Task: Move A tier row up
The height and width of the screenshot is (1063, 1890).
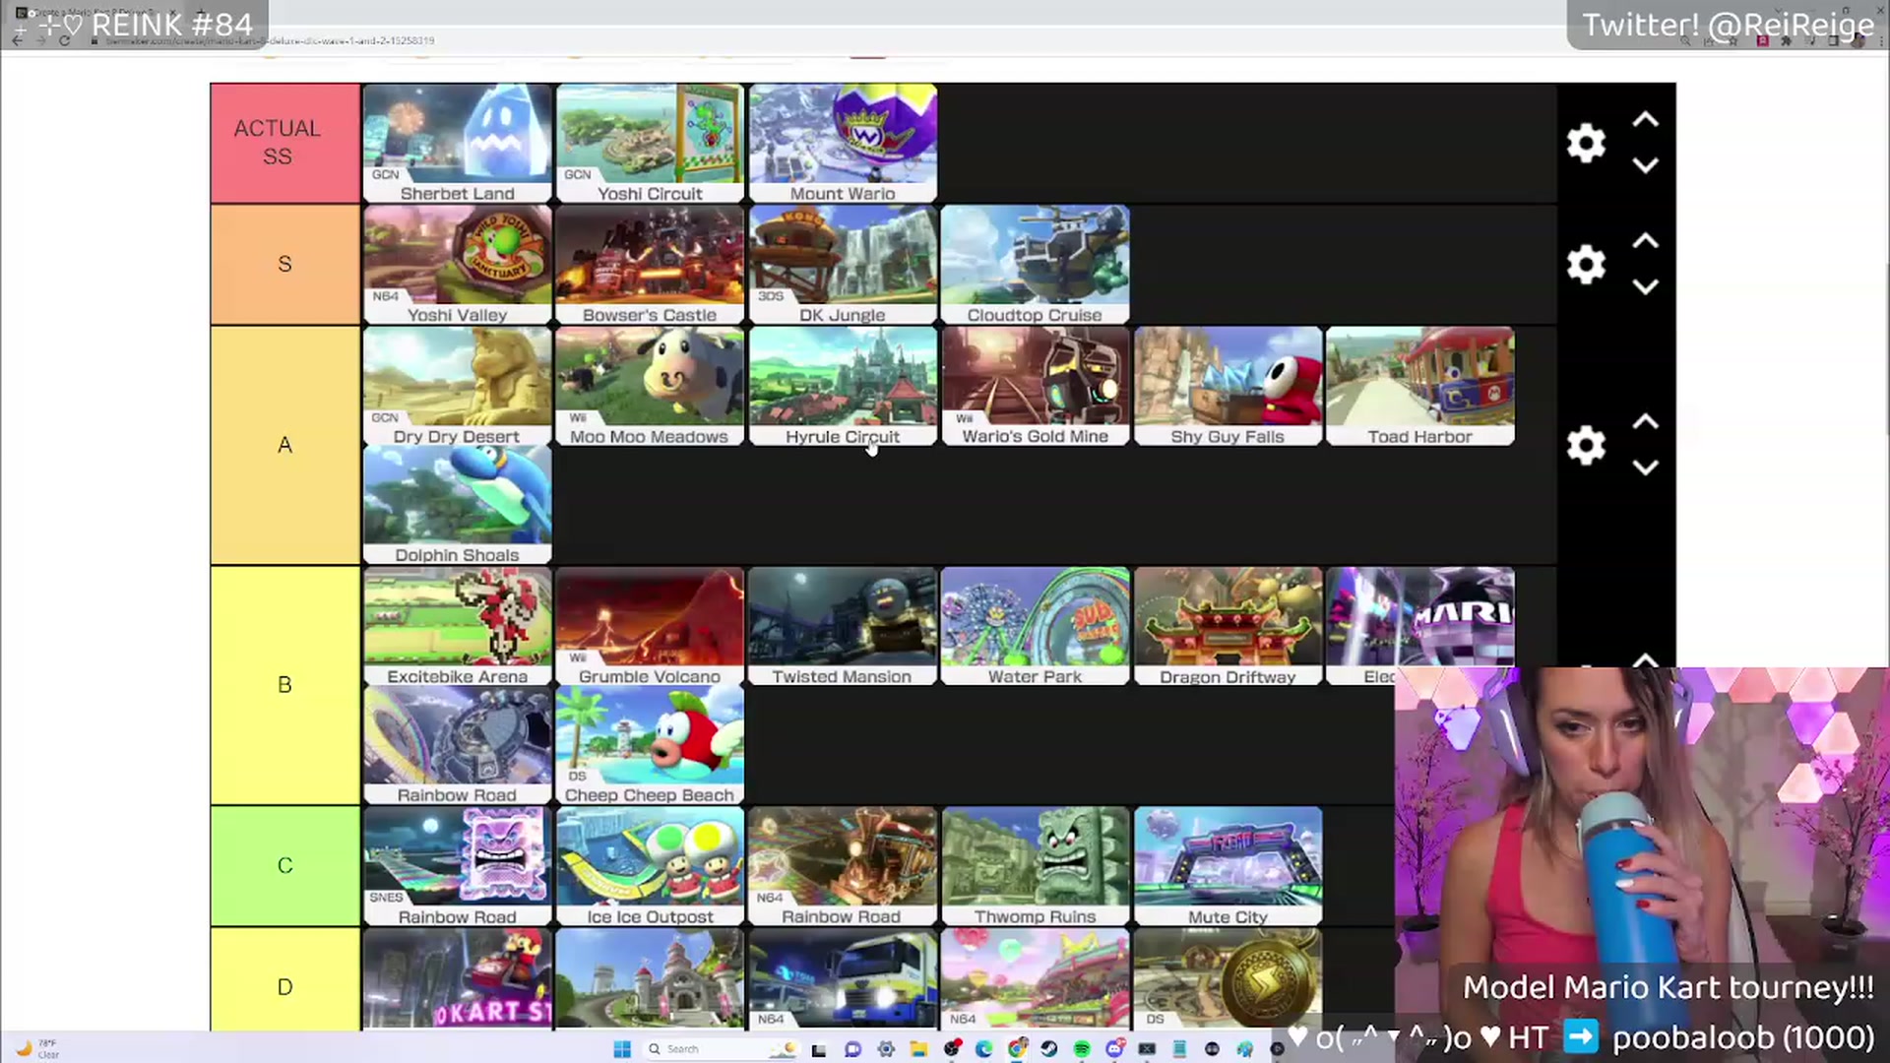Action: pos(1645,422)
